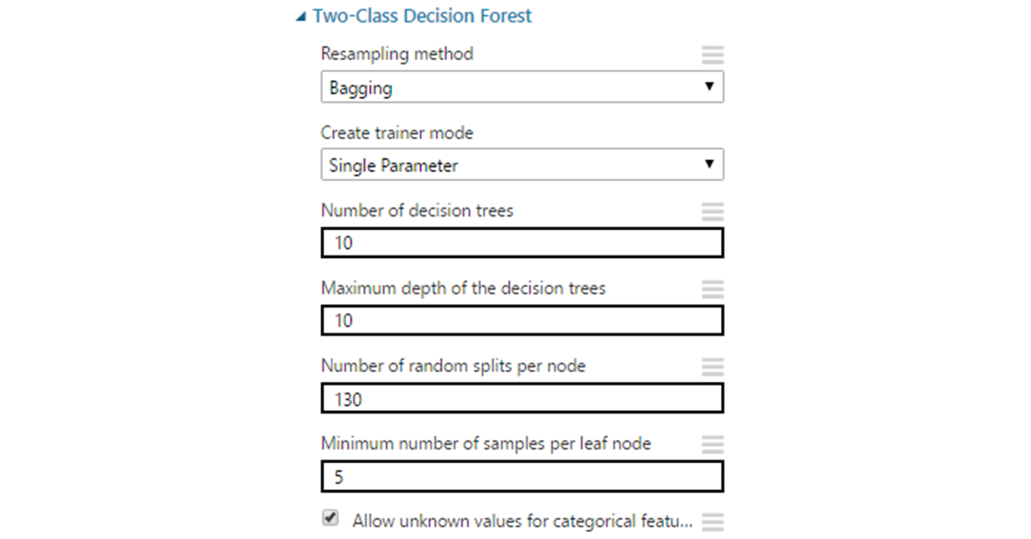Click the Two-Class Decision Forest heading
This screenshot has width=1031, height=539.
(422, 15)
